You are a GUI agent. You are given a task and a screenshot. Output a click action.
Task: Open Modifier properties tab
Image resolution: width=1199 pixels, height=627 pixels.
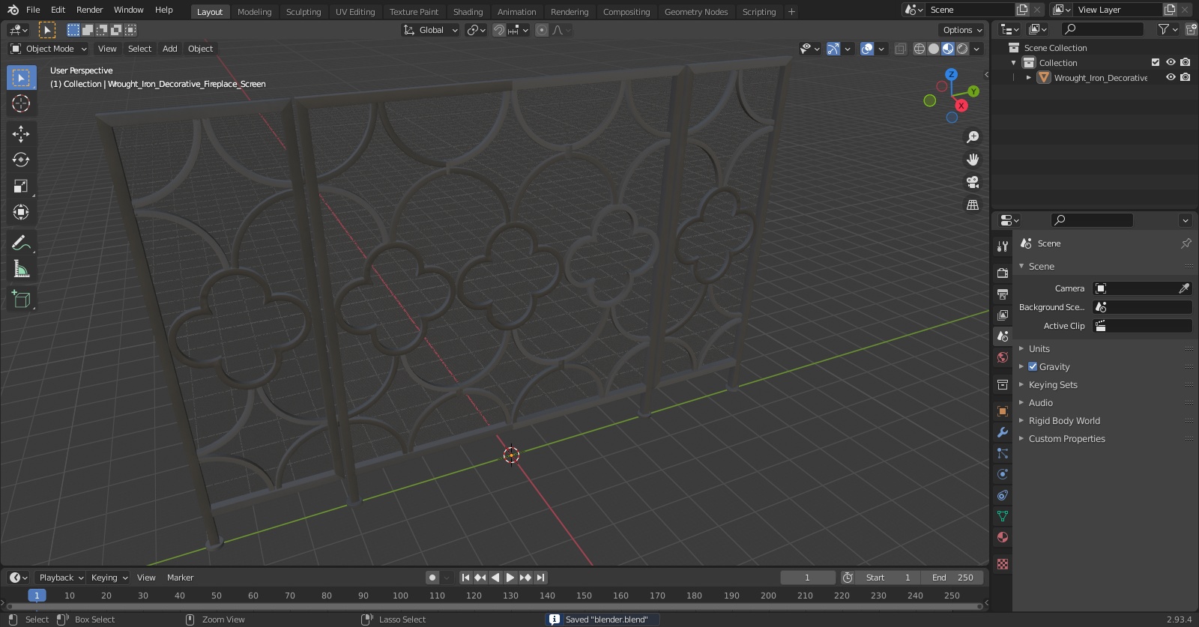pyautogui.click(x=1002, y=432)
